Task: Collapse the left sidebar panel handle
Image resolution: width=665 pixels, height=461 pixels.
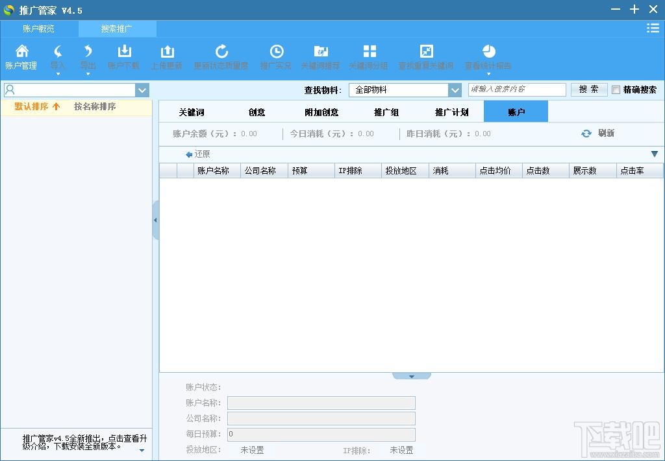Action: pyautogui.click(x=155, y=220)
